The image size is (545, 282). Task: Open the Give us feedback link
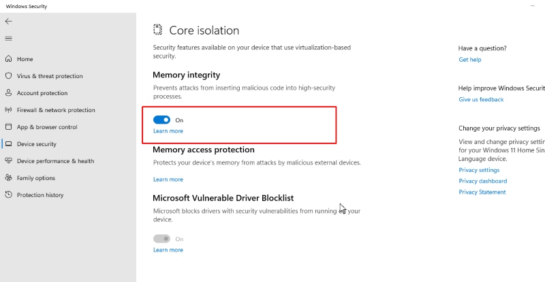coord(481,100)
